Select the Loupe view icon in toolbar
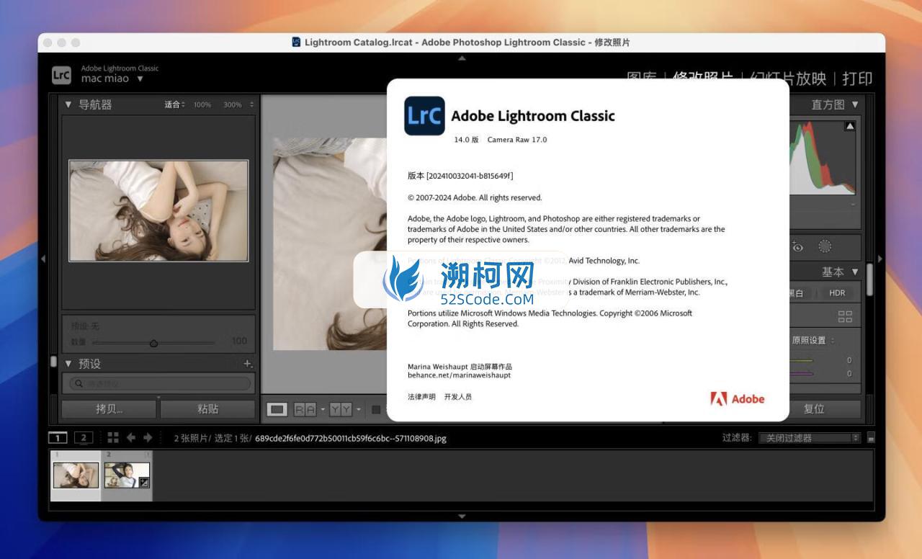 coord(277,409)
